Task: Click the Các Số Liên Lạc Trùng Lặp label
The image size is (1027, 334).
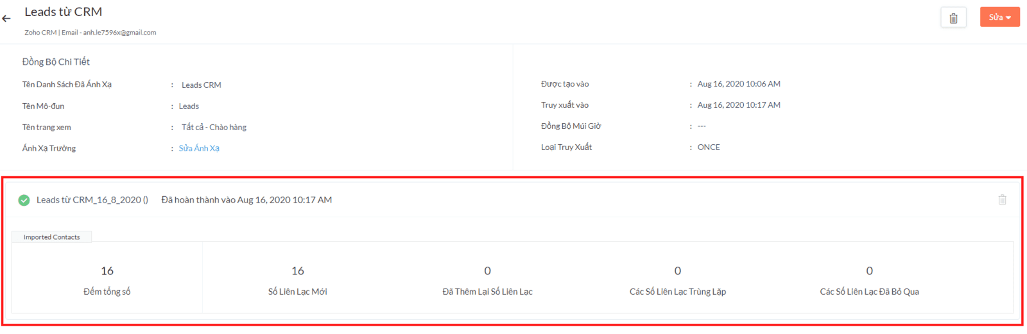Action: tap(677, 292)
